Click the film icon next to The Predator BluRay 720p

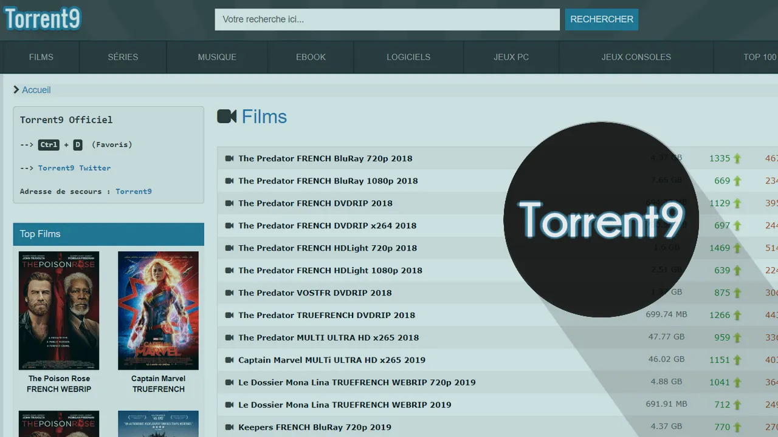(x=229, y=158)
